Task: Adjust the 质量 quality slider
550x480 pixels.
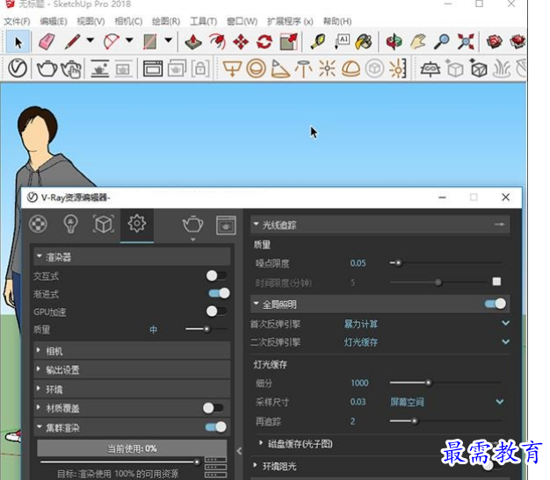Action: click(x=206, y=329)
